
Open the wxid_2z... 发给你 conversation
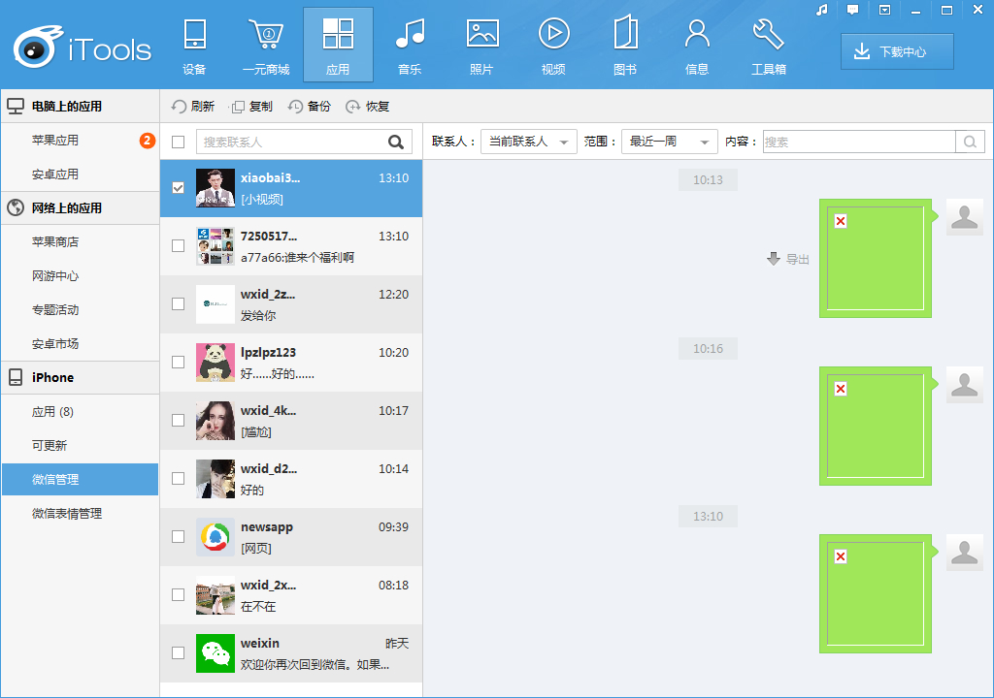[x=291, y=304]
